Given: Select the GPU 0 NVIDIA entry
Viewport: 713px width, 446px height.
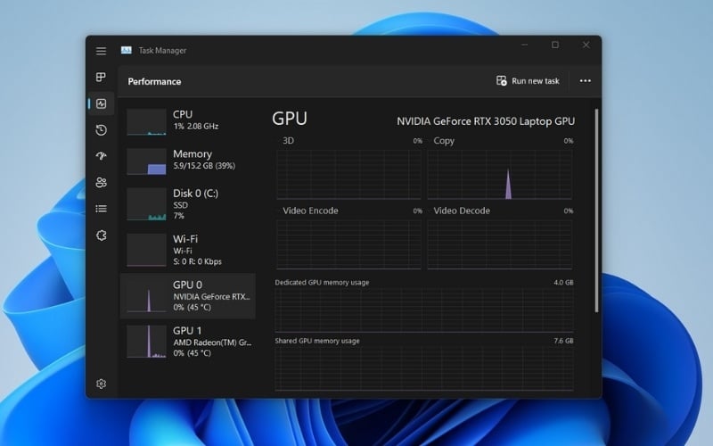Looking at the screenshot, I should (188, 296).
